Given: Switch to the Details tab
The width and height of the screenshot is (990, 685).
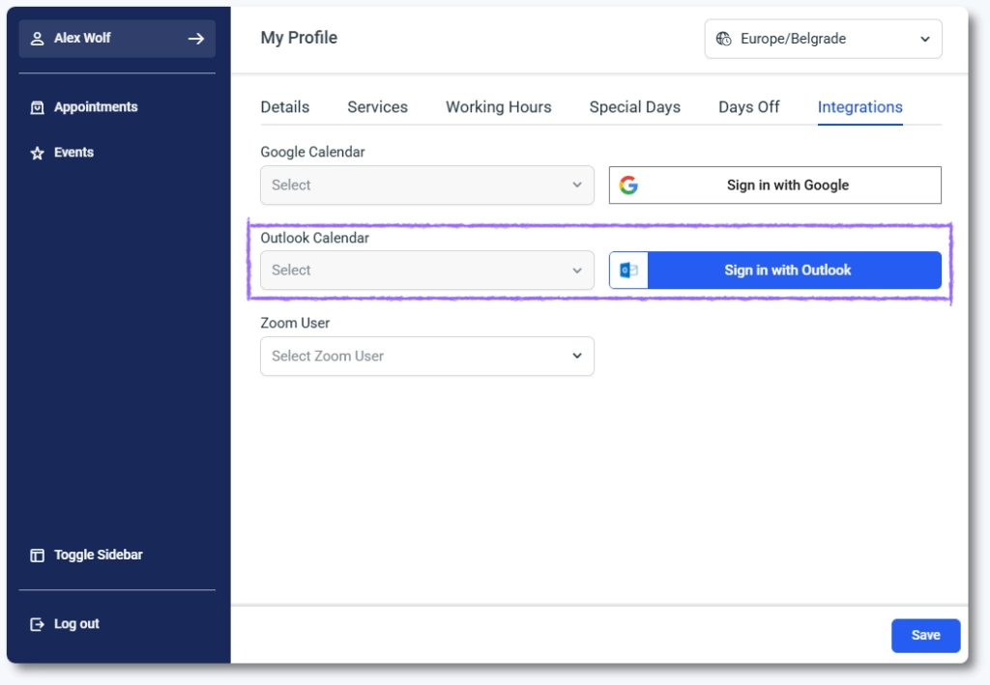Looking at the screenshot, I should pyautogui.click(x=285, y=107).
